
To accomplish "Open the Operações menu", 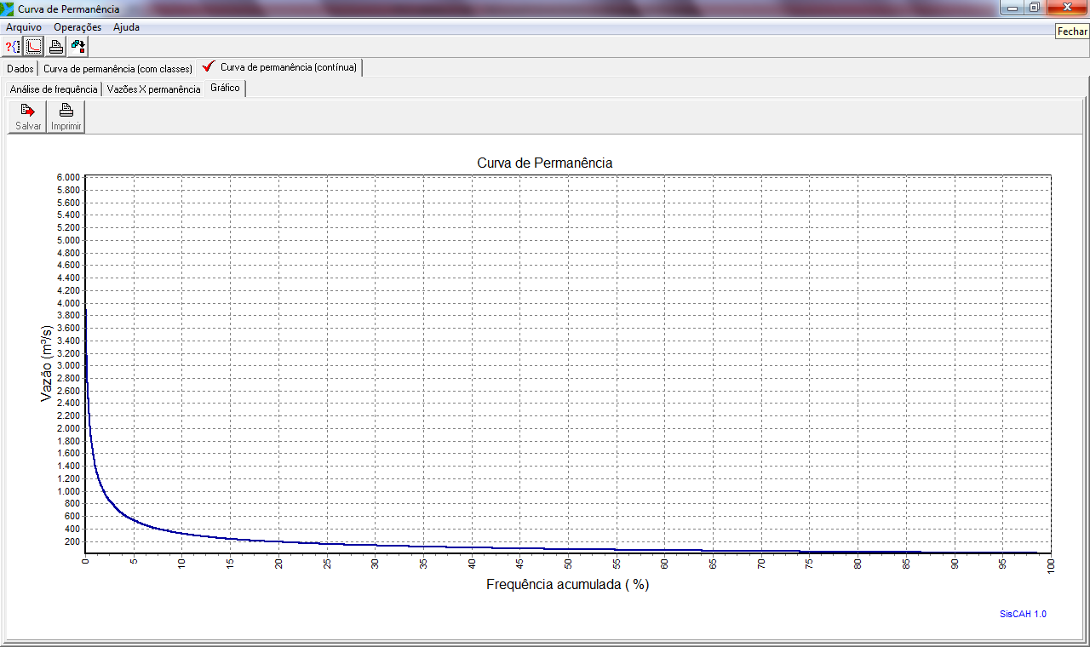I will tap(77, 27).
